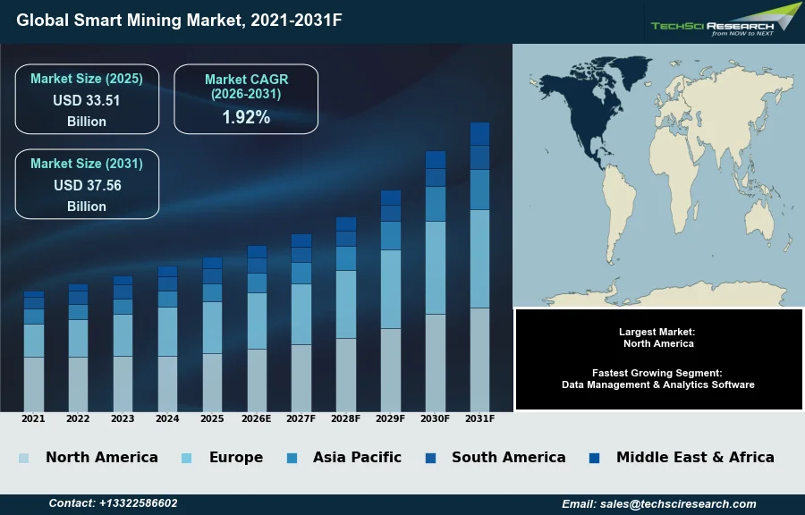
Task: Select the 2031F bar in the chart
Action: tap(479, 268)
